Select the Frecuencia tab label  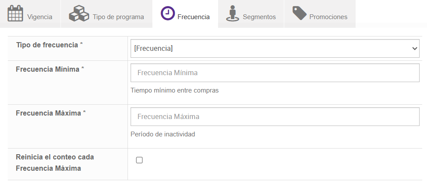193,17
